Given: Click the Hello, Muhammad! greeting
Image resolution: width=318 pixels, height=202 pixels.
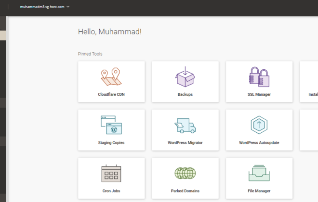Looking at the screenshot, I should 110,32.
